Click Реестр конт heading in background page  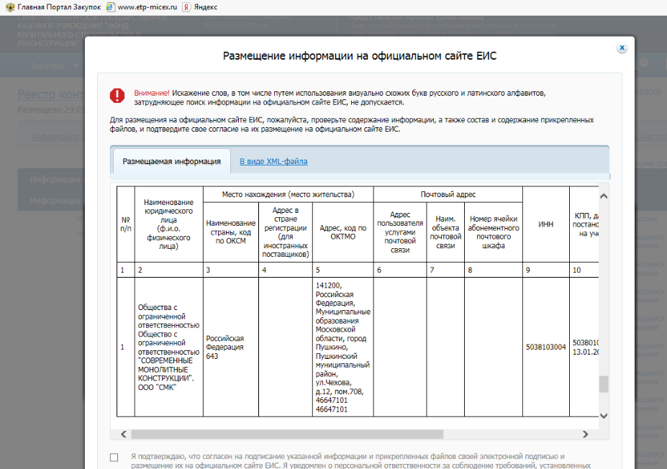(x=51, y=94)
